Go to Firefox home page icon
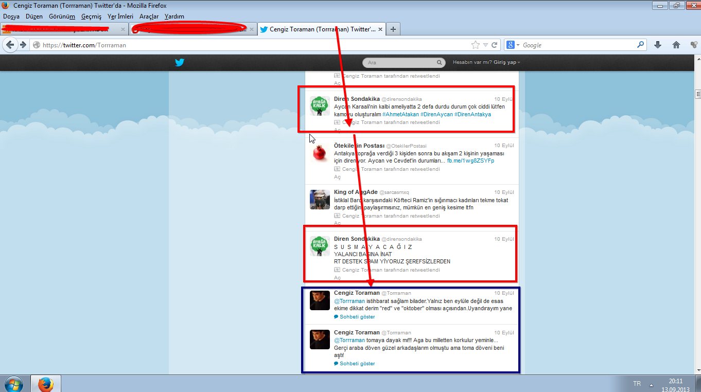701x392 pixels. coord(676,45)
